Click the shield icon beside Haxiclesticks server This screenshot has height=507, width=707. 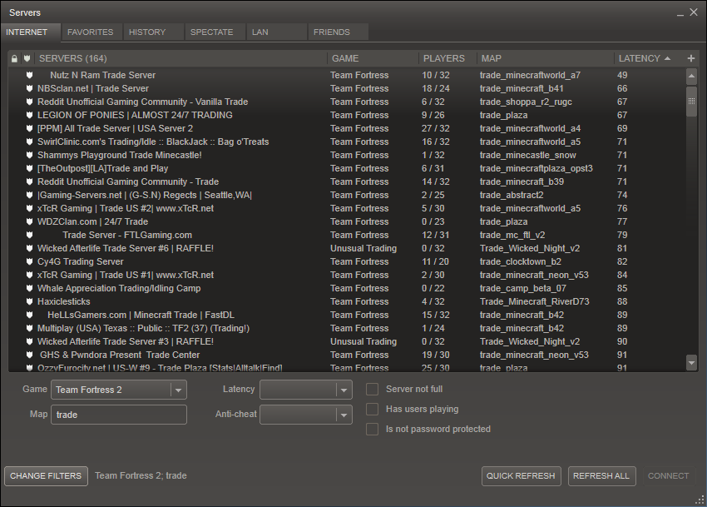[29, 301]
